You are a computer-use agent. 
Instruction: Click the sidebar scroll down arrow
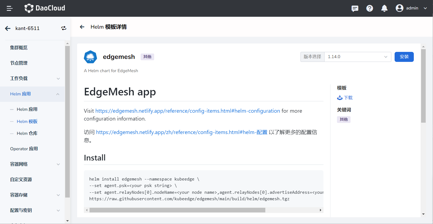click(x=67, y=221)
